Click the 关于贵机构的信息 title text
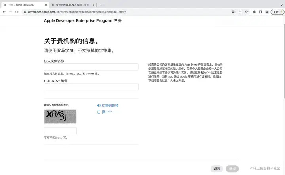 point(72,41)
